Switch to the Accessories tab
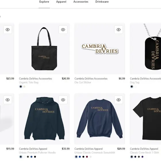This screenshot has height=161, width=161. click(x=81, y=2)
